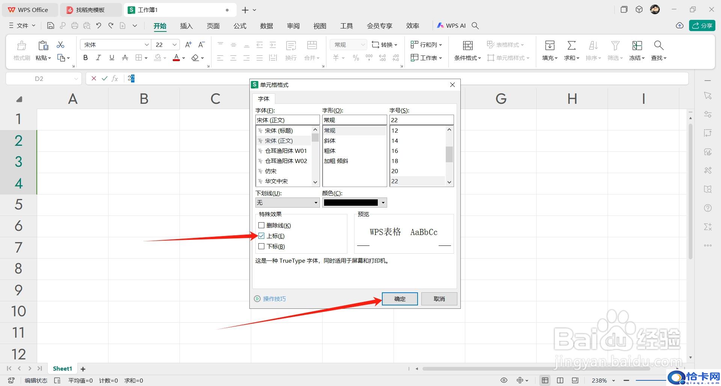Click the Bold B icon
Image resolution: width=721 pixels, height=386 pixels.
(x=86, y=58)
